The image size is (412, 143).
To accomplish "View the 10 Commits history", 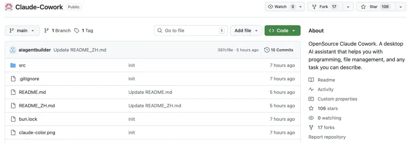I will point(279,50).
